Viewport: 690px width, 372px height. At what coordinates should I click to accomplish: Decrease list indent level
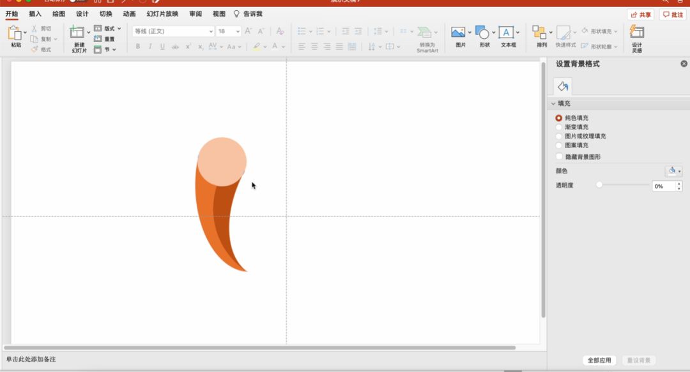pos(346,31)
